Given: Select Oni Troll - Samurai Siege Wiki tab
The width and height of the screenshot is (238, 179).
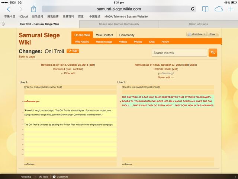Looking at the screenshot, I should click(x=39, y=24).
